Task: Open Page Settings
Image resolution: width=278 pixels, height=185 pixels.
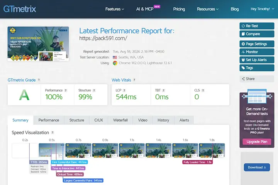Action: point(257,44)
